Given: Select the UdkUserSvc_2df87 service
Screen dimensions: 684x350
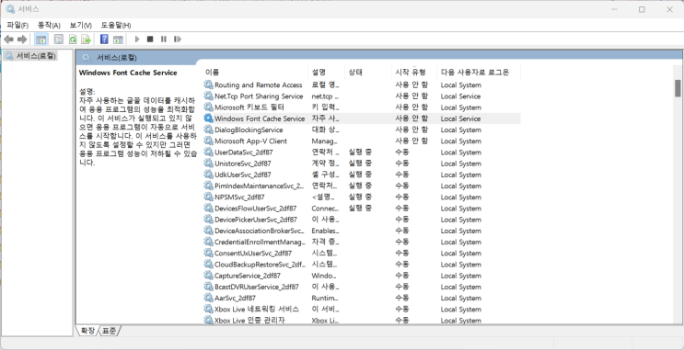Looking at the screenshot, I should [362, 175].
